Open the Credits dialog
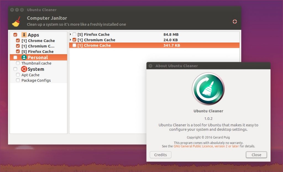 160,155
